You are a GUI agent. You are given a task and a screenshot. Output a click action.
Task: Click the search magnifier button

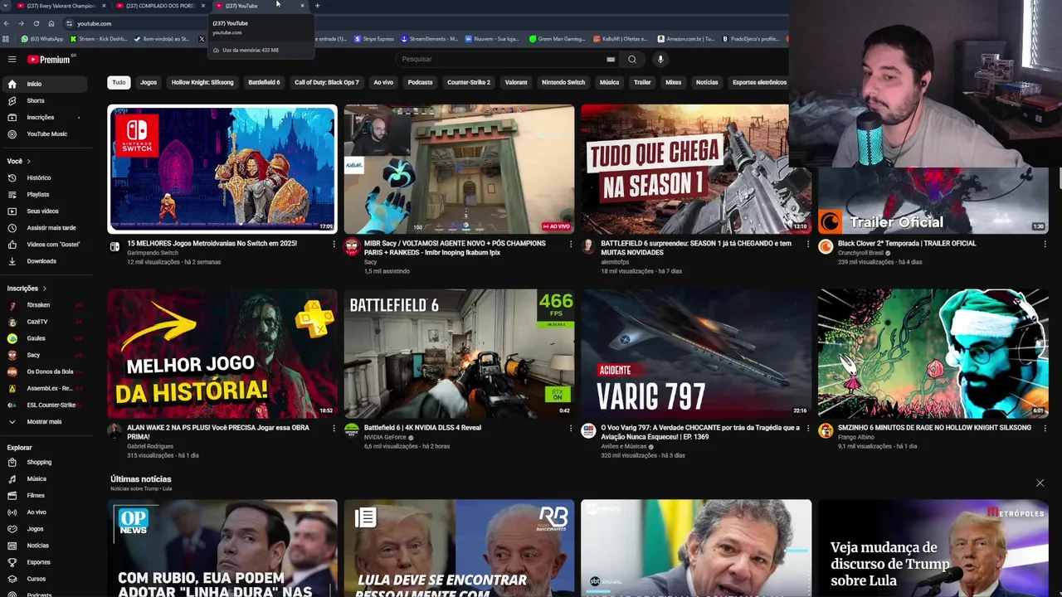632,59
